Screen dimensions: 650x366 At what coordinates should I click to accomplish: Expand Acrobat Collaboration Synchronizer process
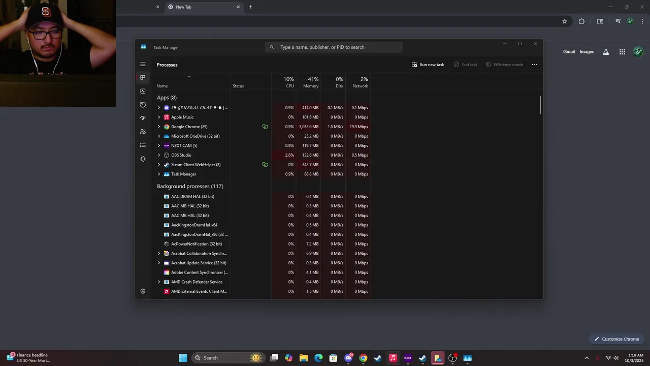coord(159,254)
